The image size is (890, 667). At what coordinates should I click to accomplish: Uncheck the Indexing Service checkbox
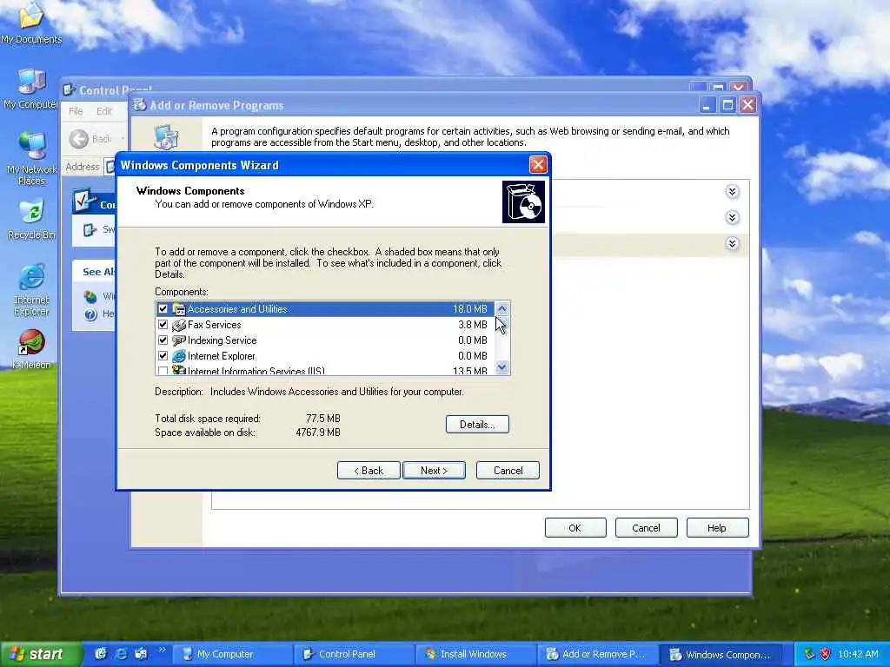click(163, 340)
